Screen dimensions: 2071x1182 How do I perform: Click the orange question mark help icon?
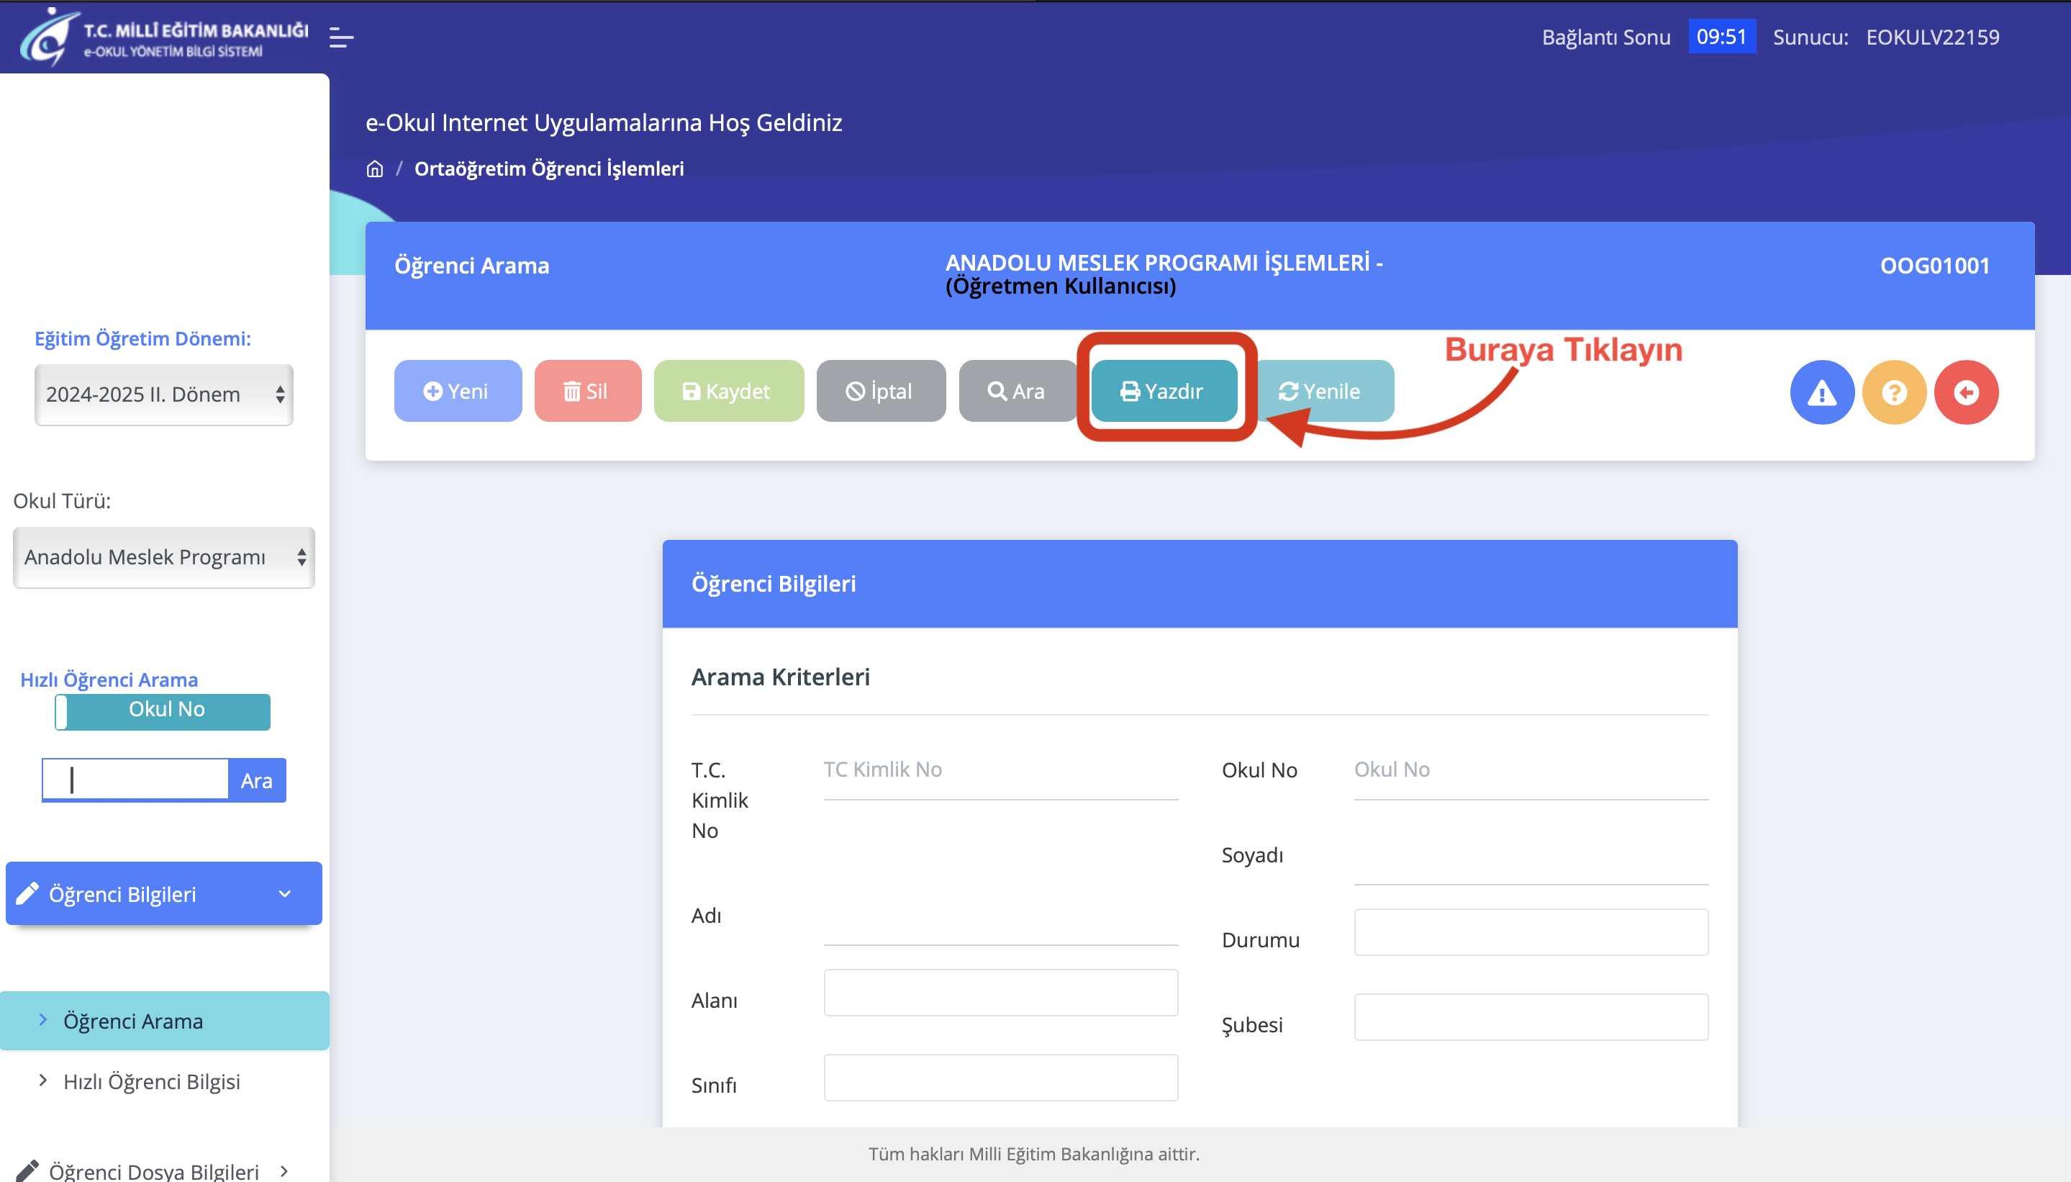click(1893, 392)
